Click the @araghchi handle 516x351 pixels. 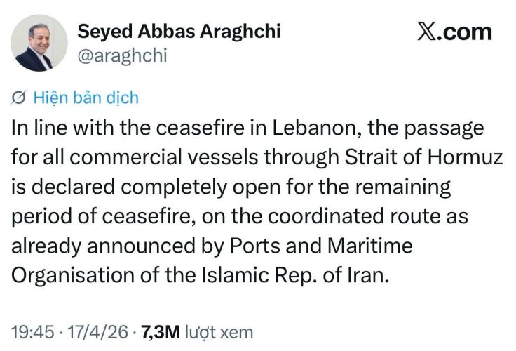point(122,55)
